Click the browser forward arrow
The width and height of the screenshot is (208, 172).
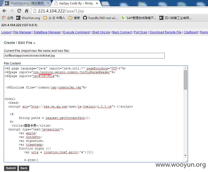12,11
